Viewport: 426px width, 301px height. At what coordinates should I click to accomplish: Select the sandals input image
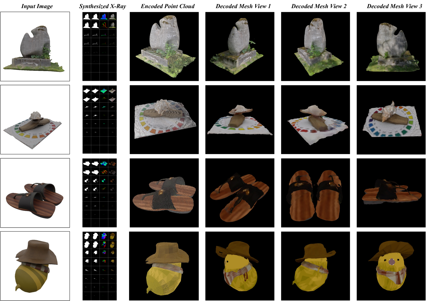tap(35, 193)
